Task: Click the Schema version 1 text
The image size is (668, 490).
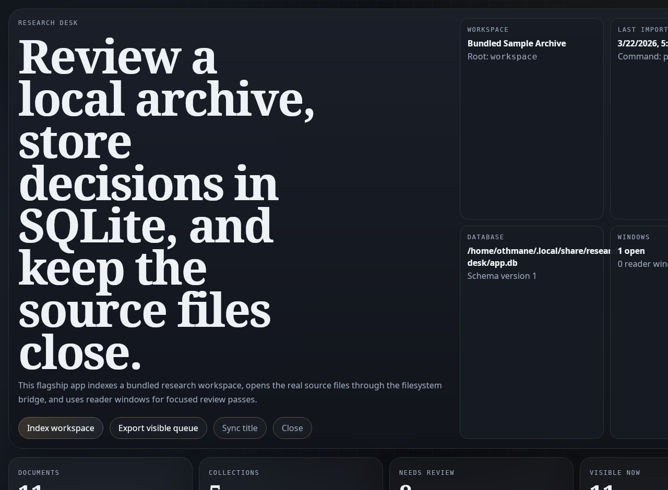Action: [502, 276]
